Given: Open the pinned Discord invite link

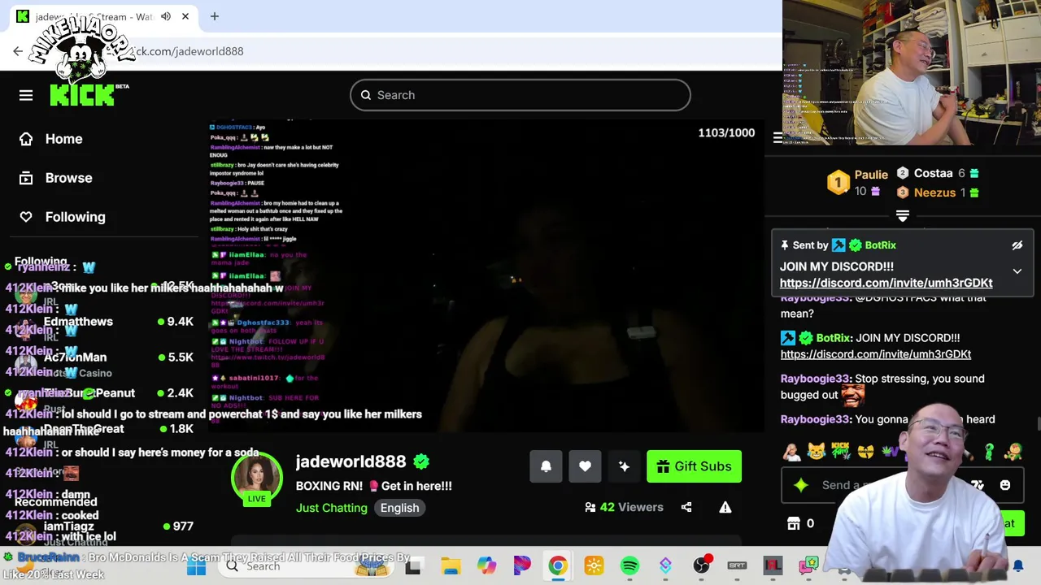Looking at the screenshot, I should [x=886, y=283].
